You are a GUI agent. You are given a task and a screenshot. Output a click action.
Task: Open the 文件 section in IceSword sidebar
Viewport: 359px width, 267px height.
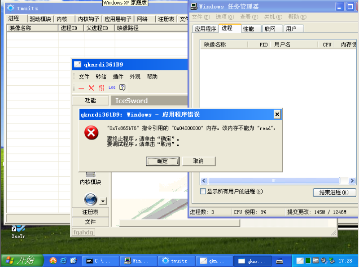point(91,222)
